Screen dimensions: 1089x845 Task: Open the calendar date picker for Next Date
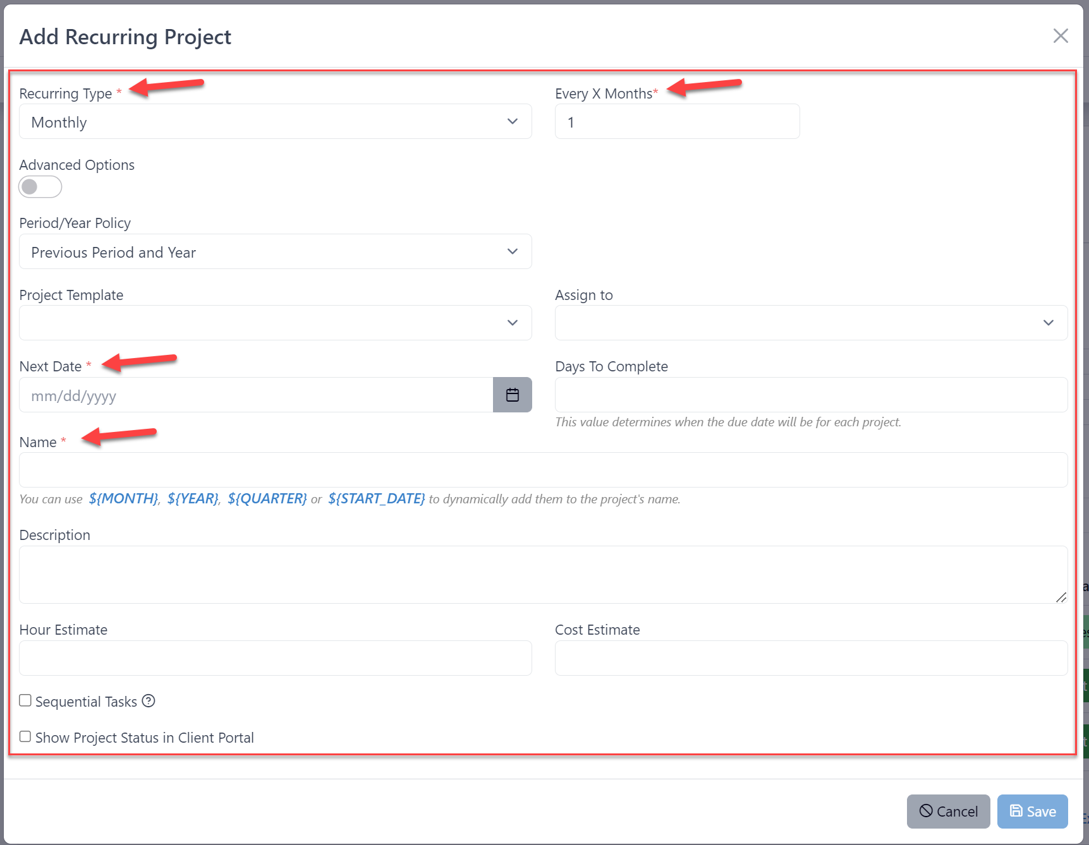512,395
